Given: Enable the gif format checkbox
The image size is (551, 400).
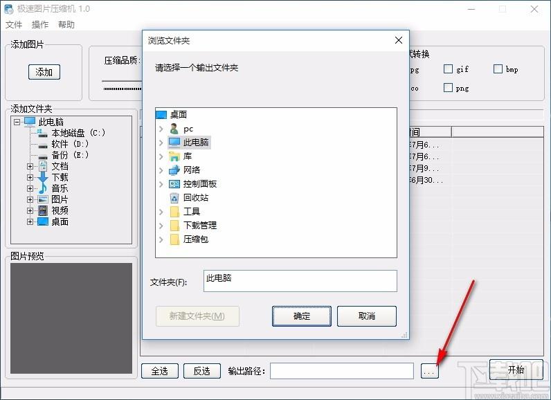Looking at the screenshot, I should tap(448, 69).
